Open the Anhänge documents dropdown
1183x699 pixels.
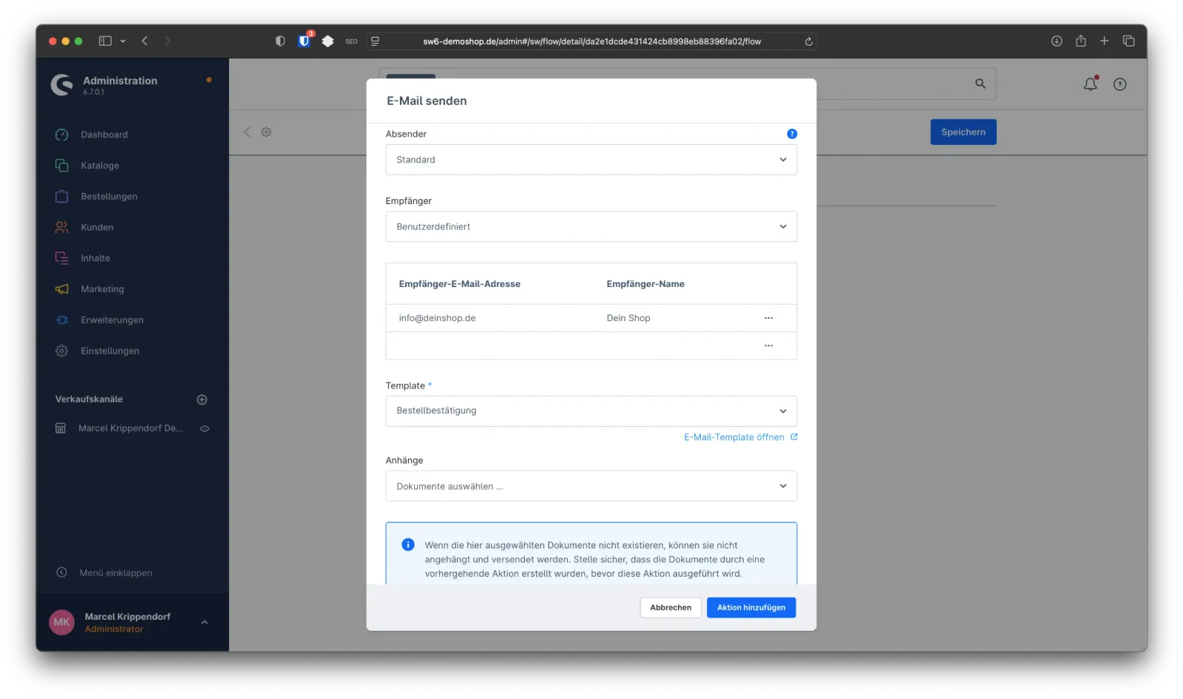pyautogui.click(x=591, y=486)
